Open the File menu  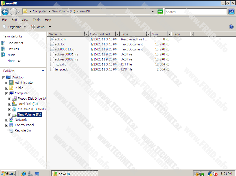point(4,20)
